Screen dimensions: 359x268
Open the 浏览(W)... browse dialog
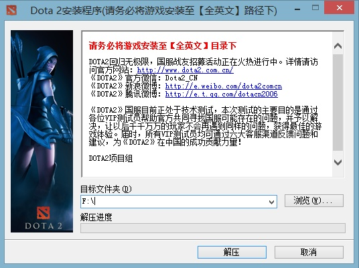[314, 200]
